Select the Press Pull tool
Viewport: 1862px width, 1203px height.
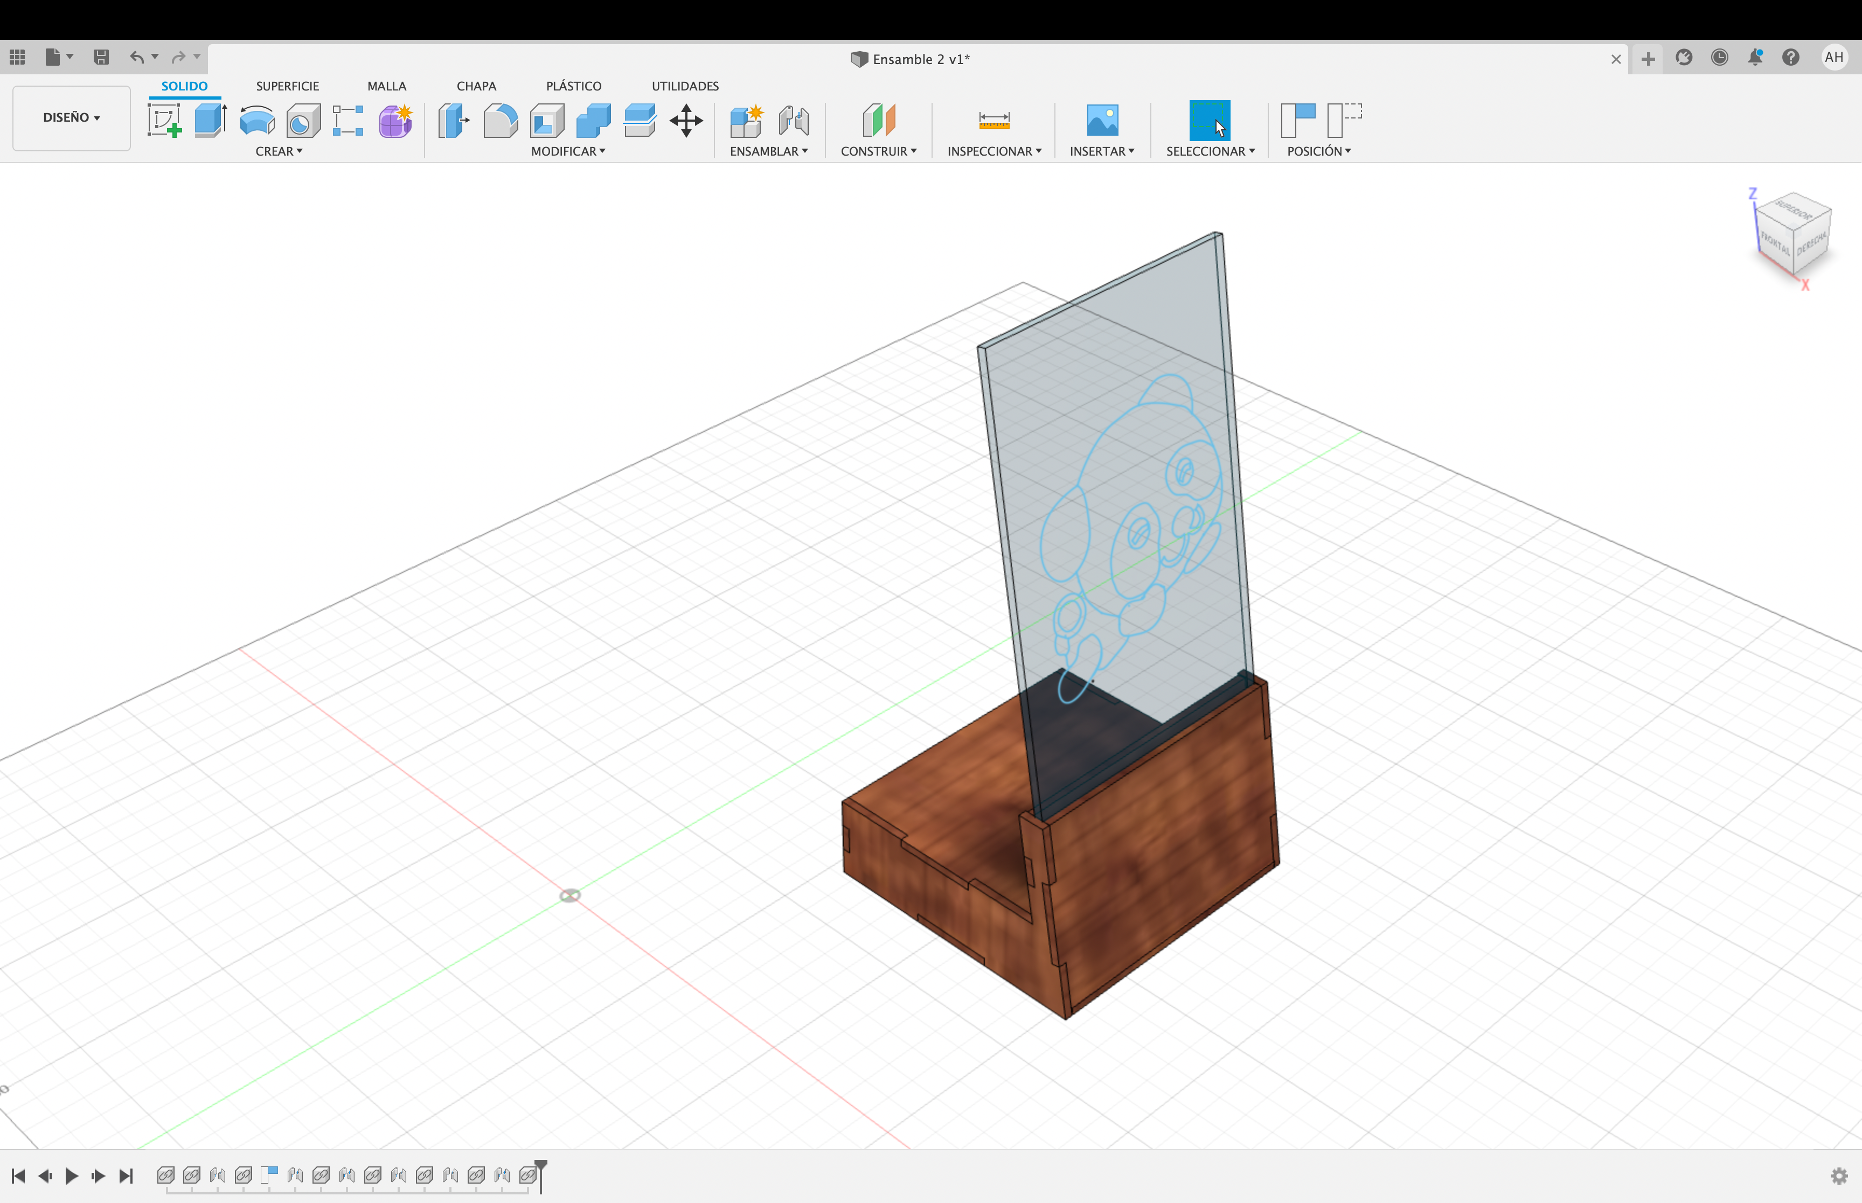pos(453,120)
